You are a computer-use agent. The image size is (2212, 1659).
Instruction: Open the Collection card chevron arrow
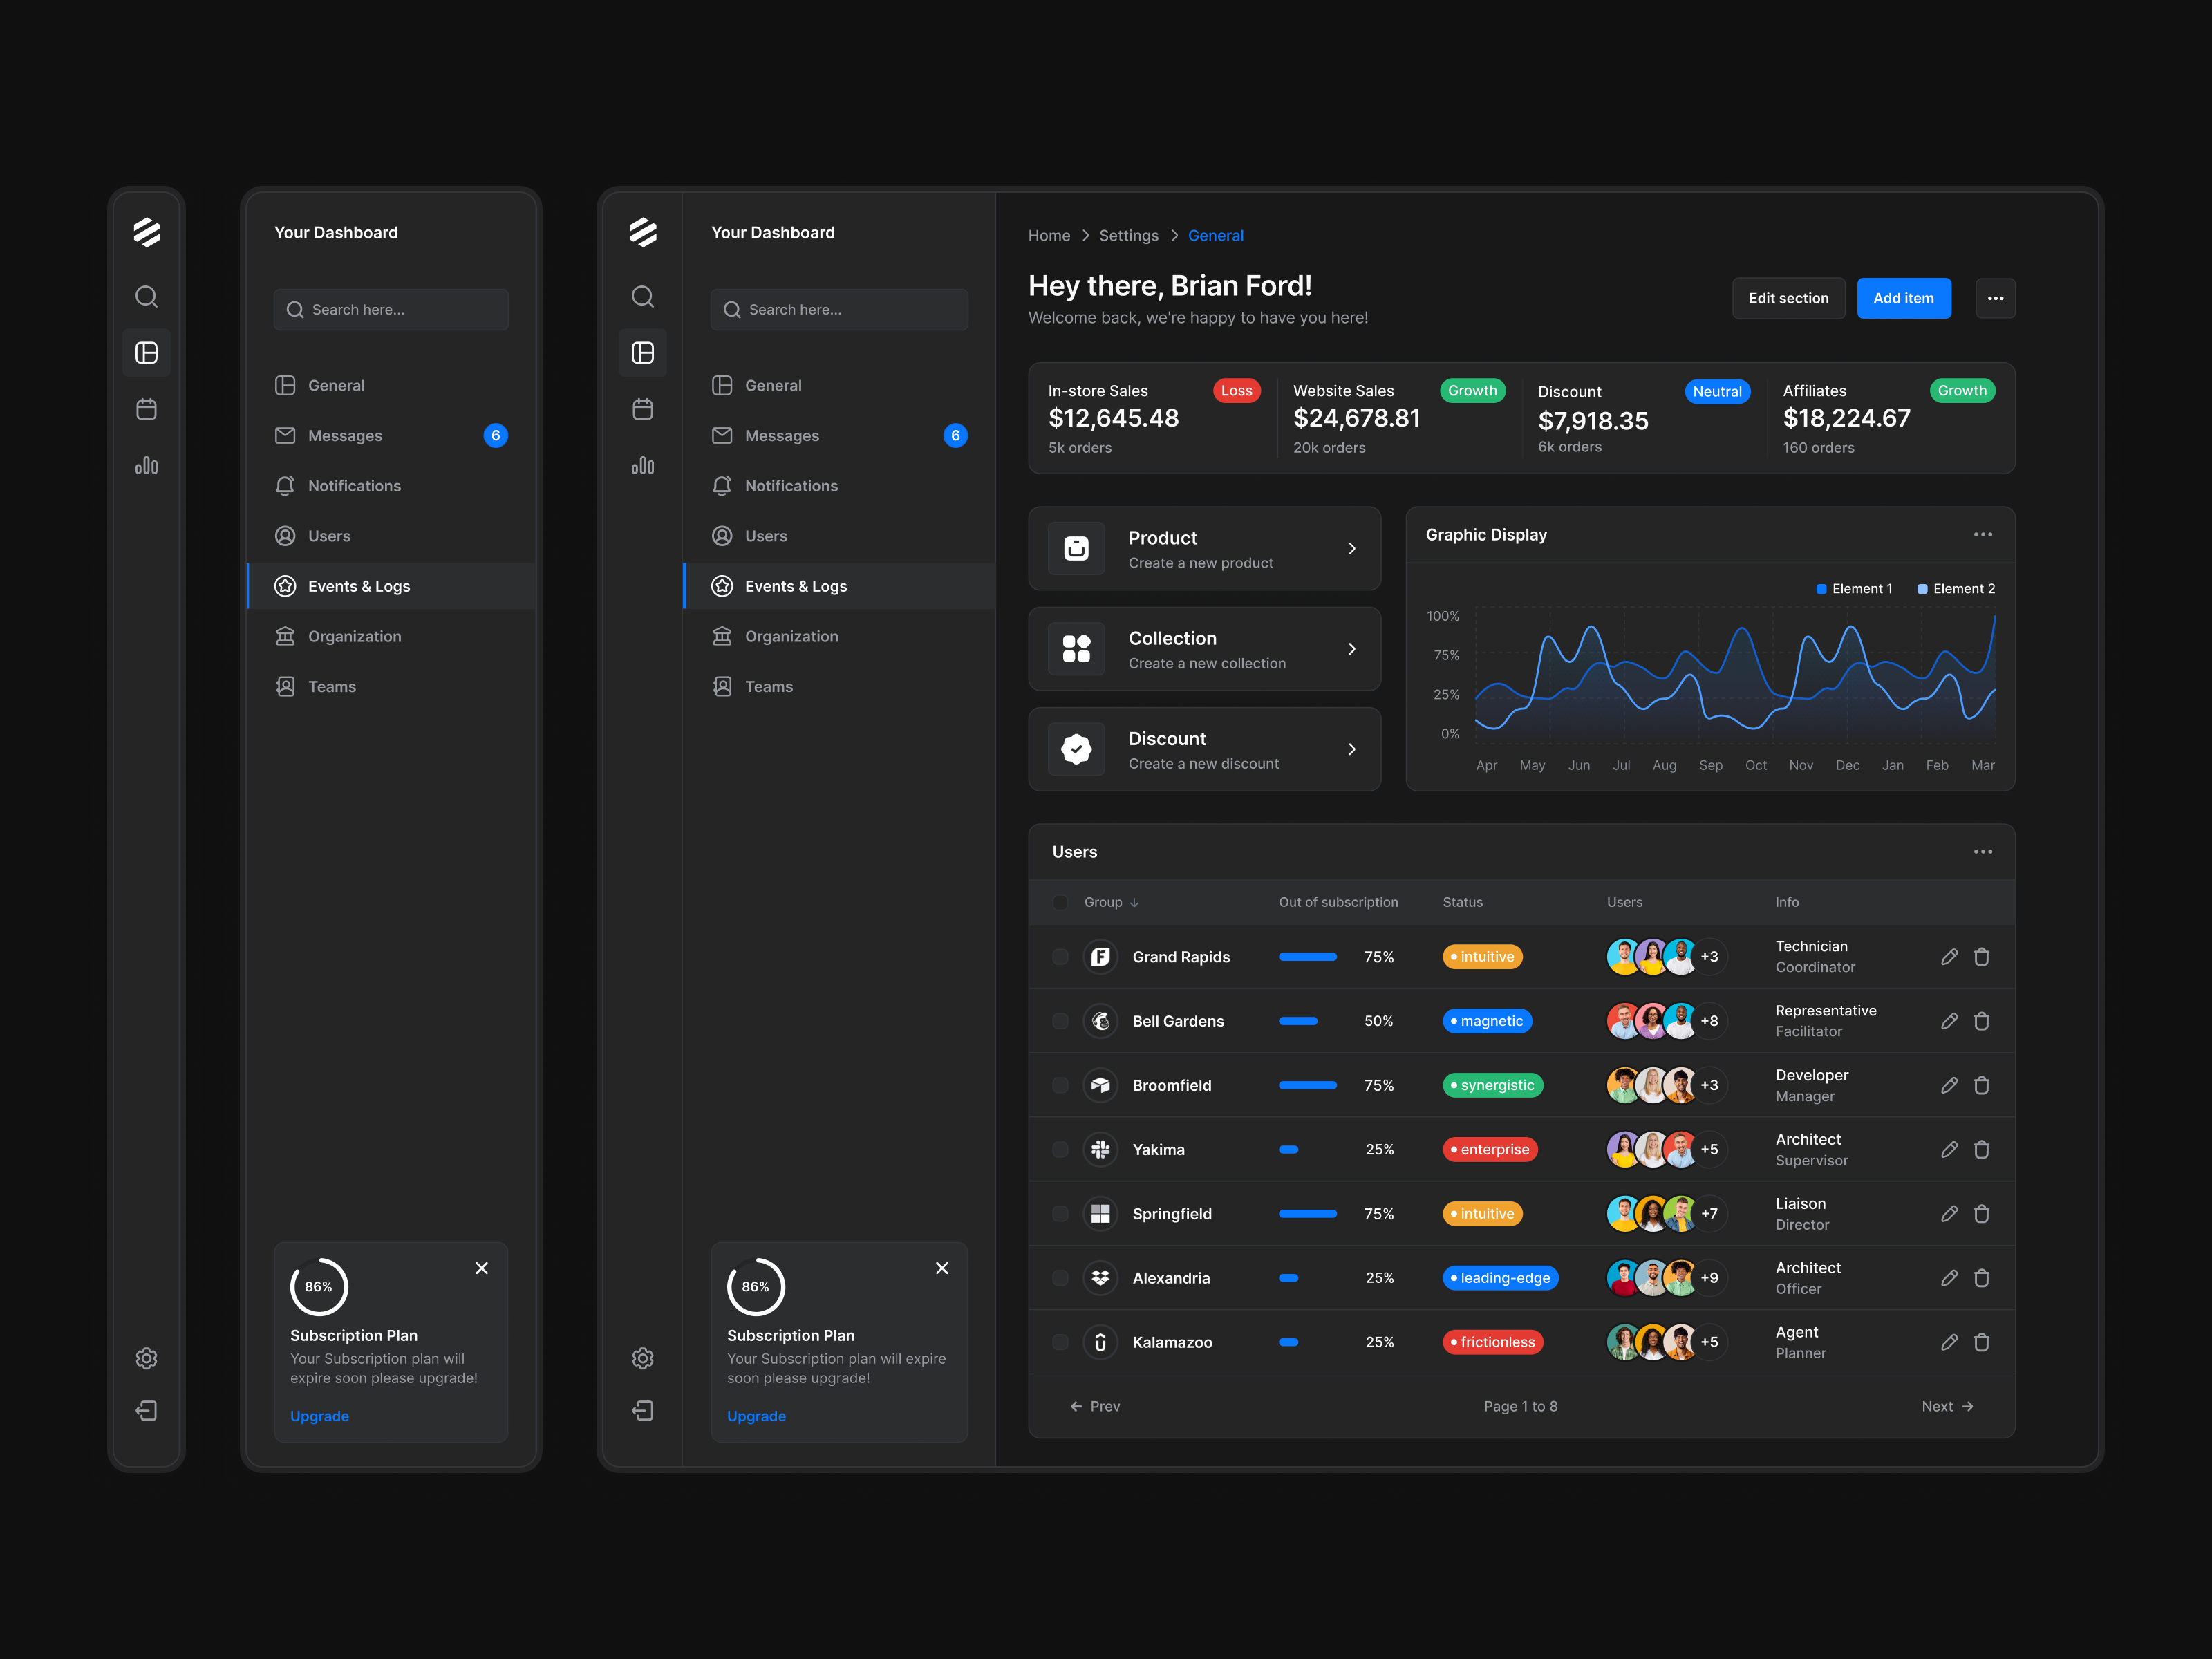[x=1352, y=648]
